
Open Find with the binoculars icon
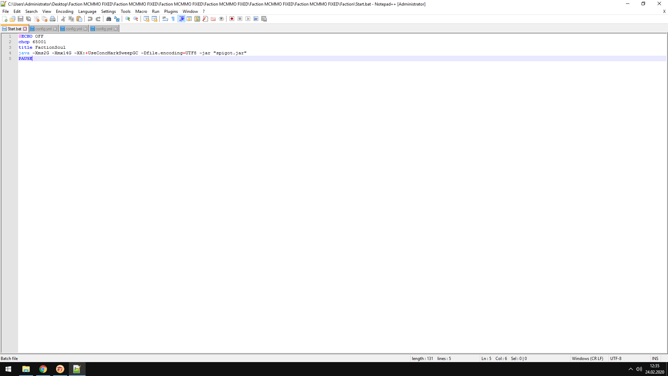pos(109,19)
